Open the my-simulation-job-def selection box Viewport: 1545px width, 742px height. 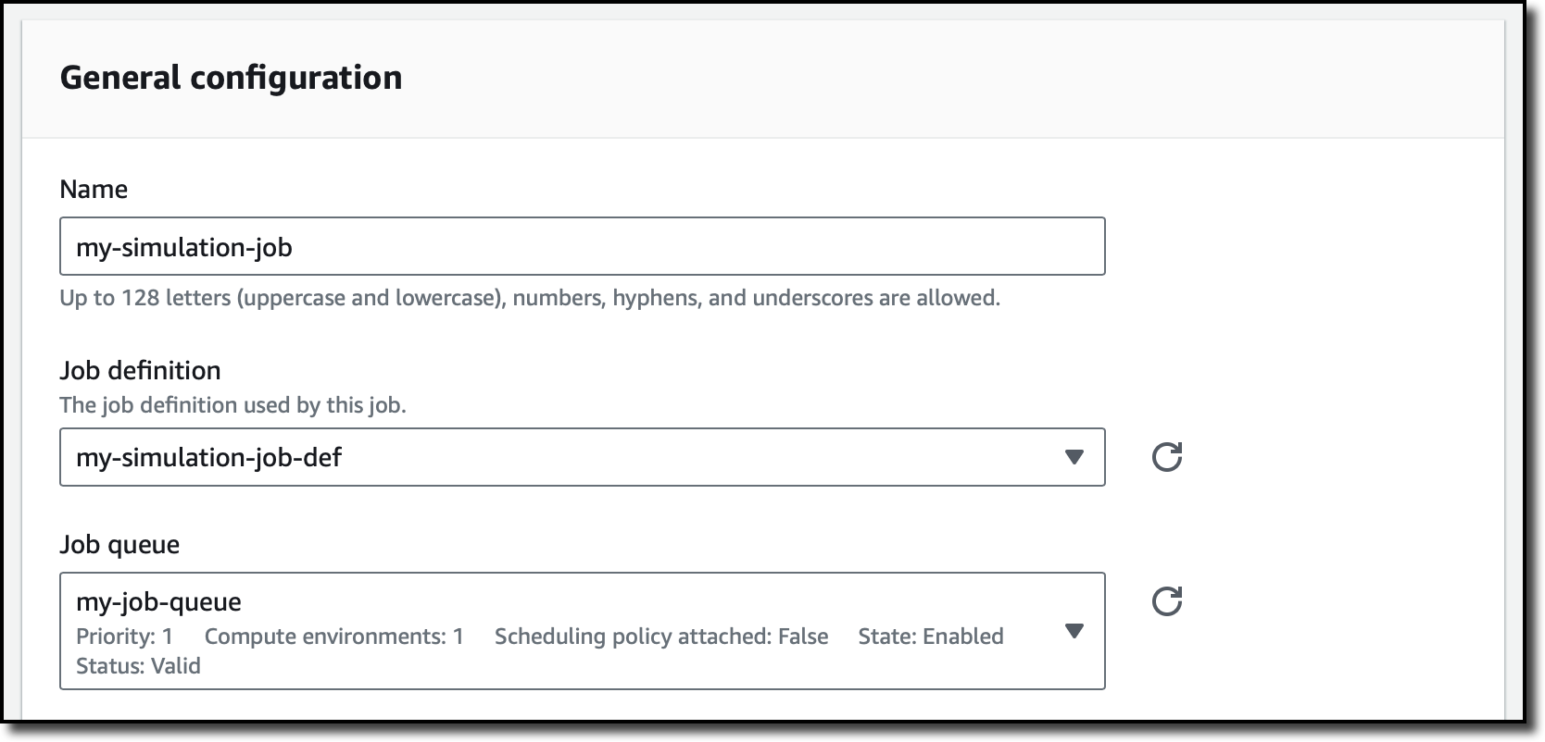pyautogui.click(x=556, y=457)
